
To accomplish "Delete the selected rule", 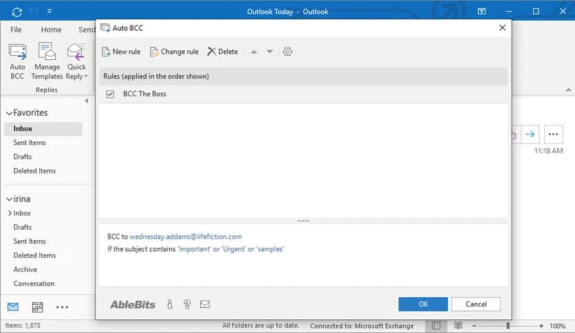I will click(x=223, y=52).
